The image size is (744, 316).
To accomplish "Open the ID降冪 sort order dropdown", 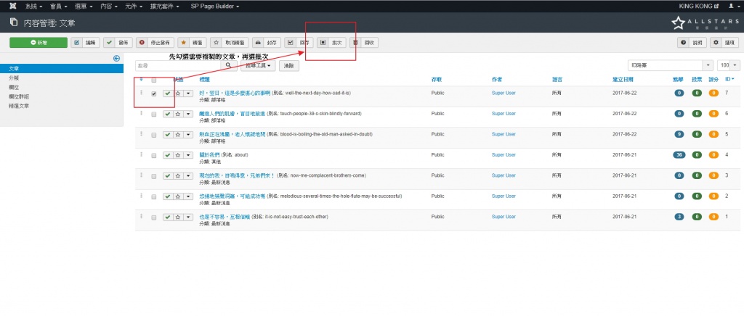I will 671,65.
